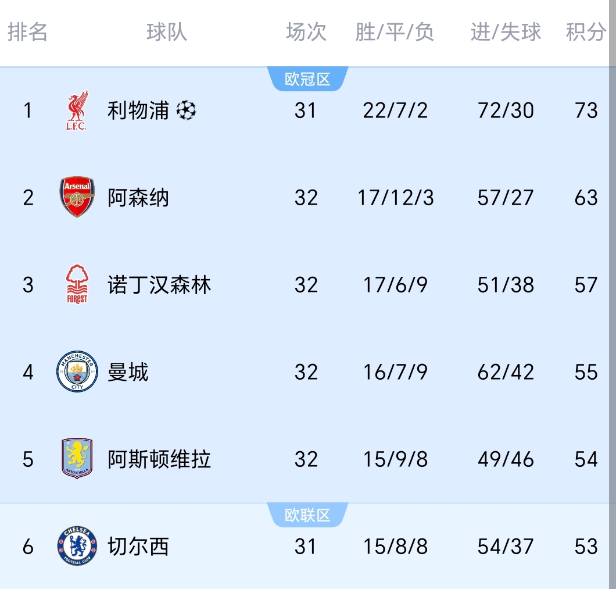The width and height of the screenshot is (616, 589).
Task: Click the Champions League ball icon beside 利物浦
Action: (187, 110)
